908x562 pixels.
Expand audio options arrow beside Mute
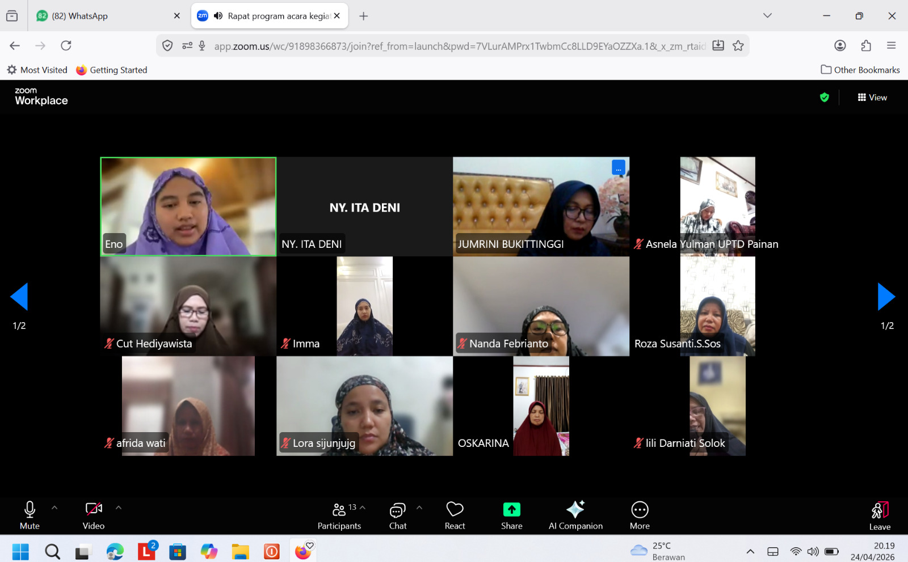pyautogui.click(x=54, y=508)
